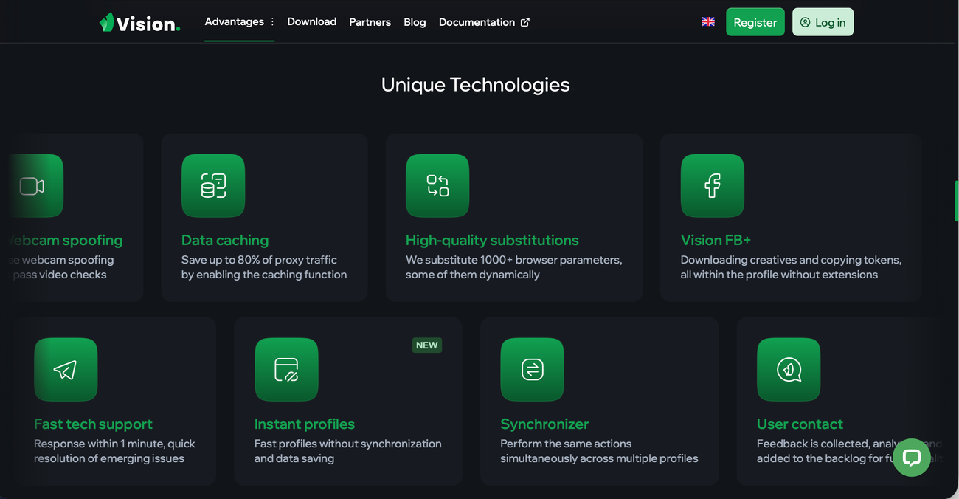Click the Synchronizer arrows icon
Screen dimensions: 959x499
[532, 370]
